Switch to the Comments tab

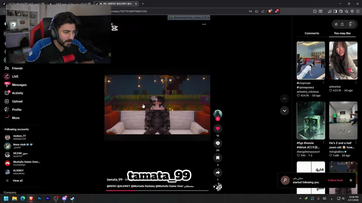pyautogui.click(x=312, y=33)
